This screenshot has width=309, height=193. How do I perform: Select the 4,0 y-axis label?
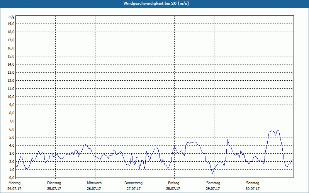[12, 146]
